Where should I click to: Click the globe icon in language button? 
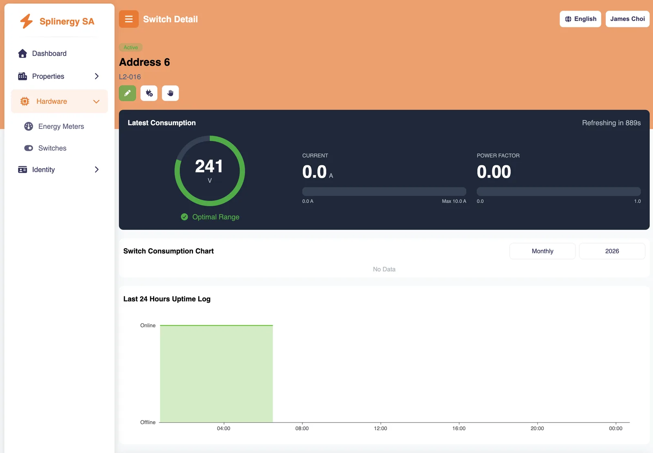(x=568, y=19)
